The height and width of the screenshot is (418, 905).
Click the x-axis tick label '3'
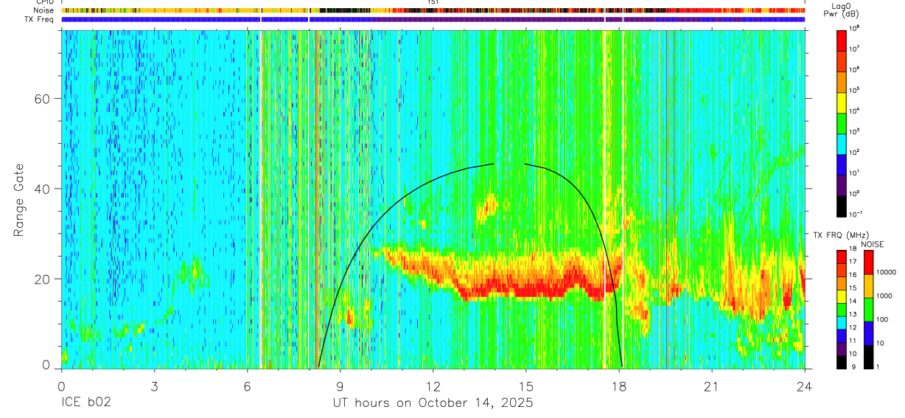(x=153, y=386)
